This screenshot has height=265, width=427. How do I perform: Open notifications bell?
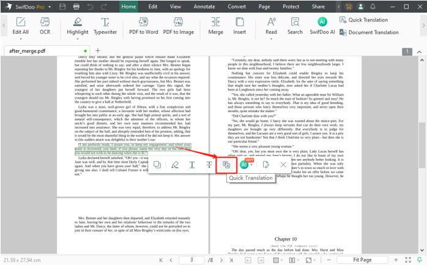click(x=373, y=7)
